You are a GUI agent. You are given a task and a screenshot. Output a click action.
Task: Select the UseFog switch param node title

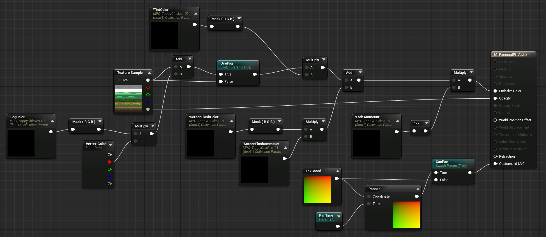coord(227,63)
